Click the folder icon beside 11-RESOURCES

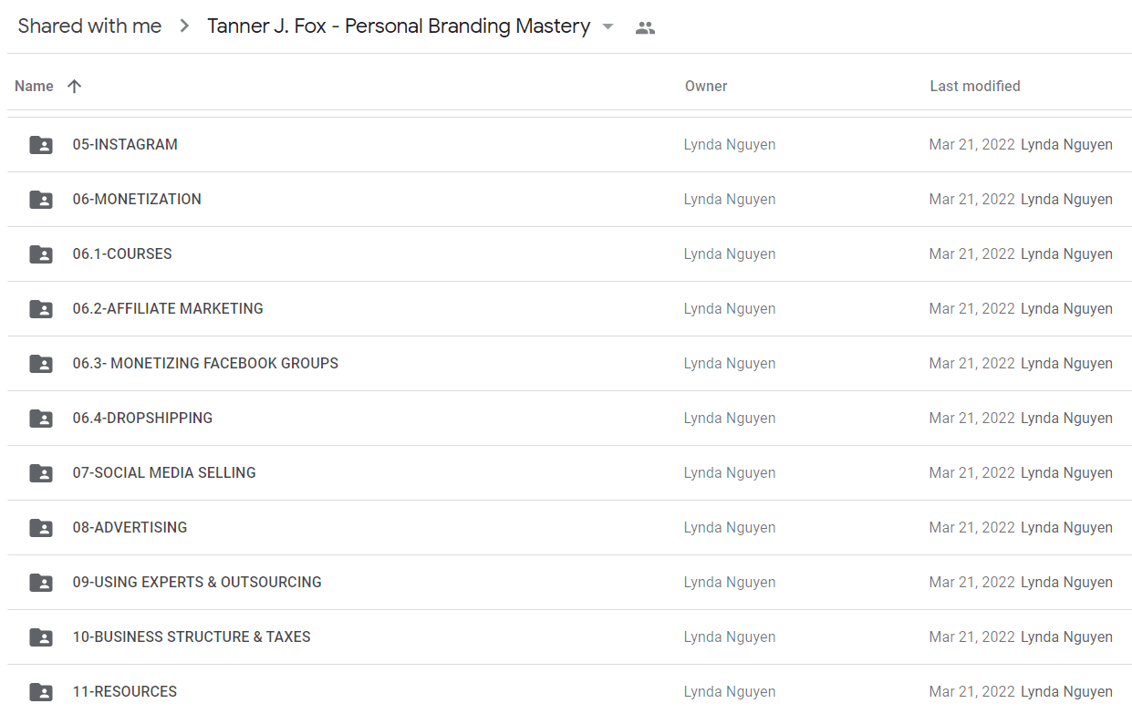pyautogui.click(x=41, y=692)
